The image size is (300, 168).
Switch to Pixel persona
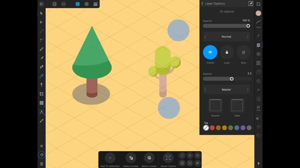click(x=86, y=4)
